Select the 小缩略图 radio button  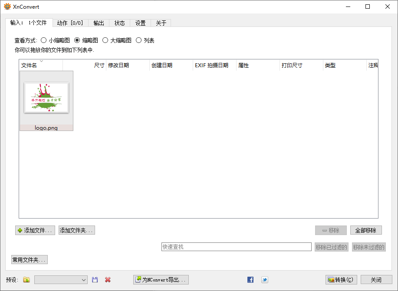coord(44,40)
